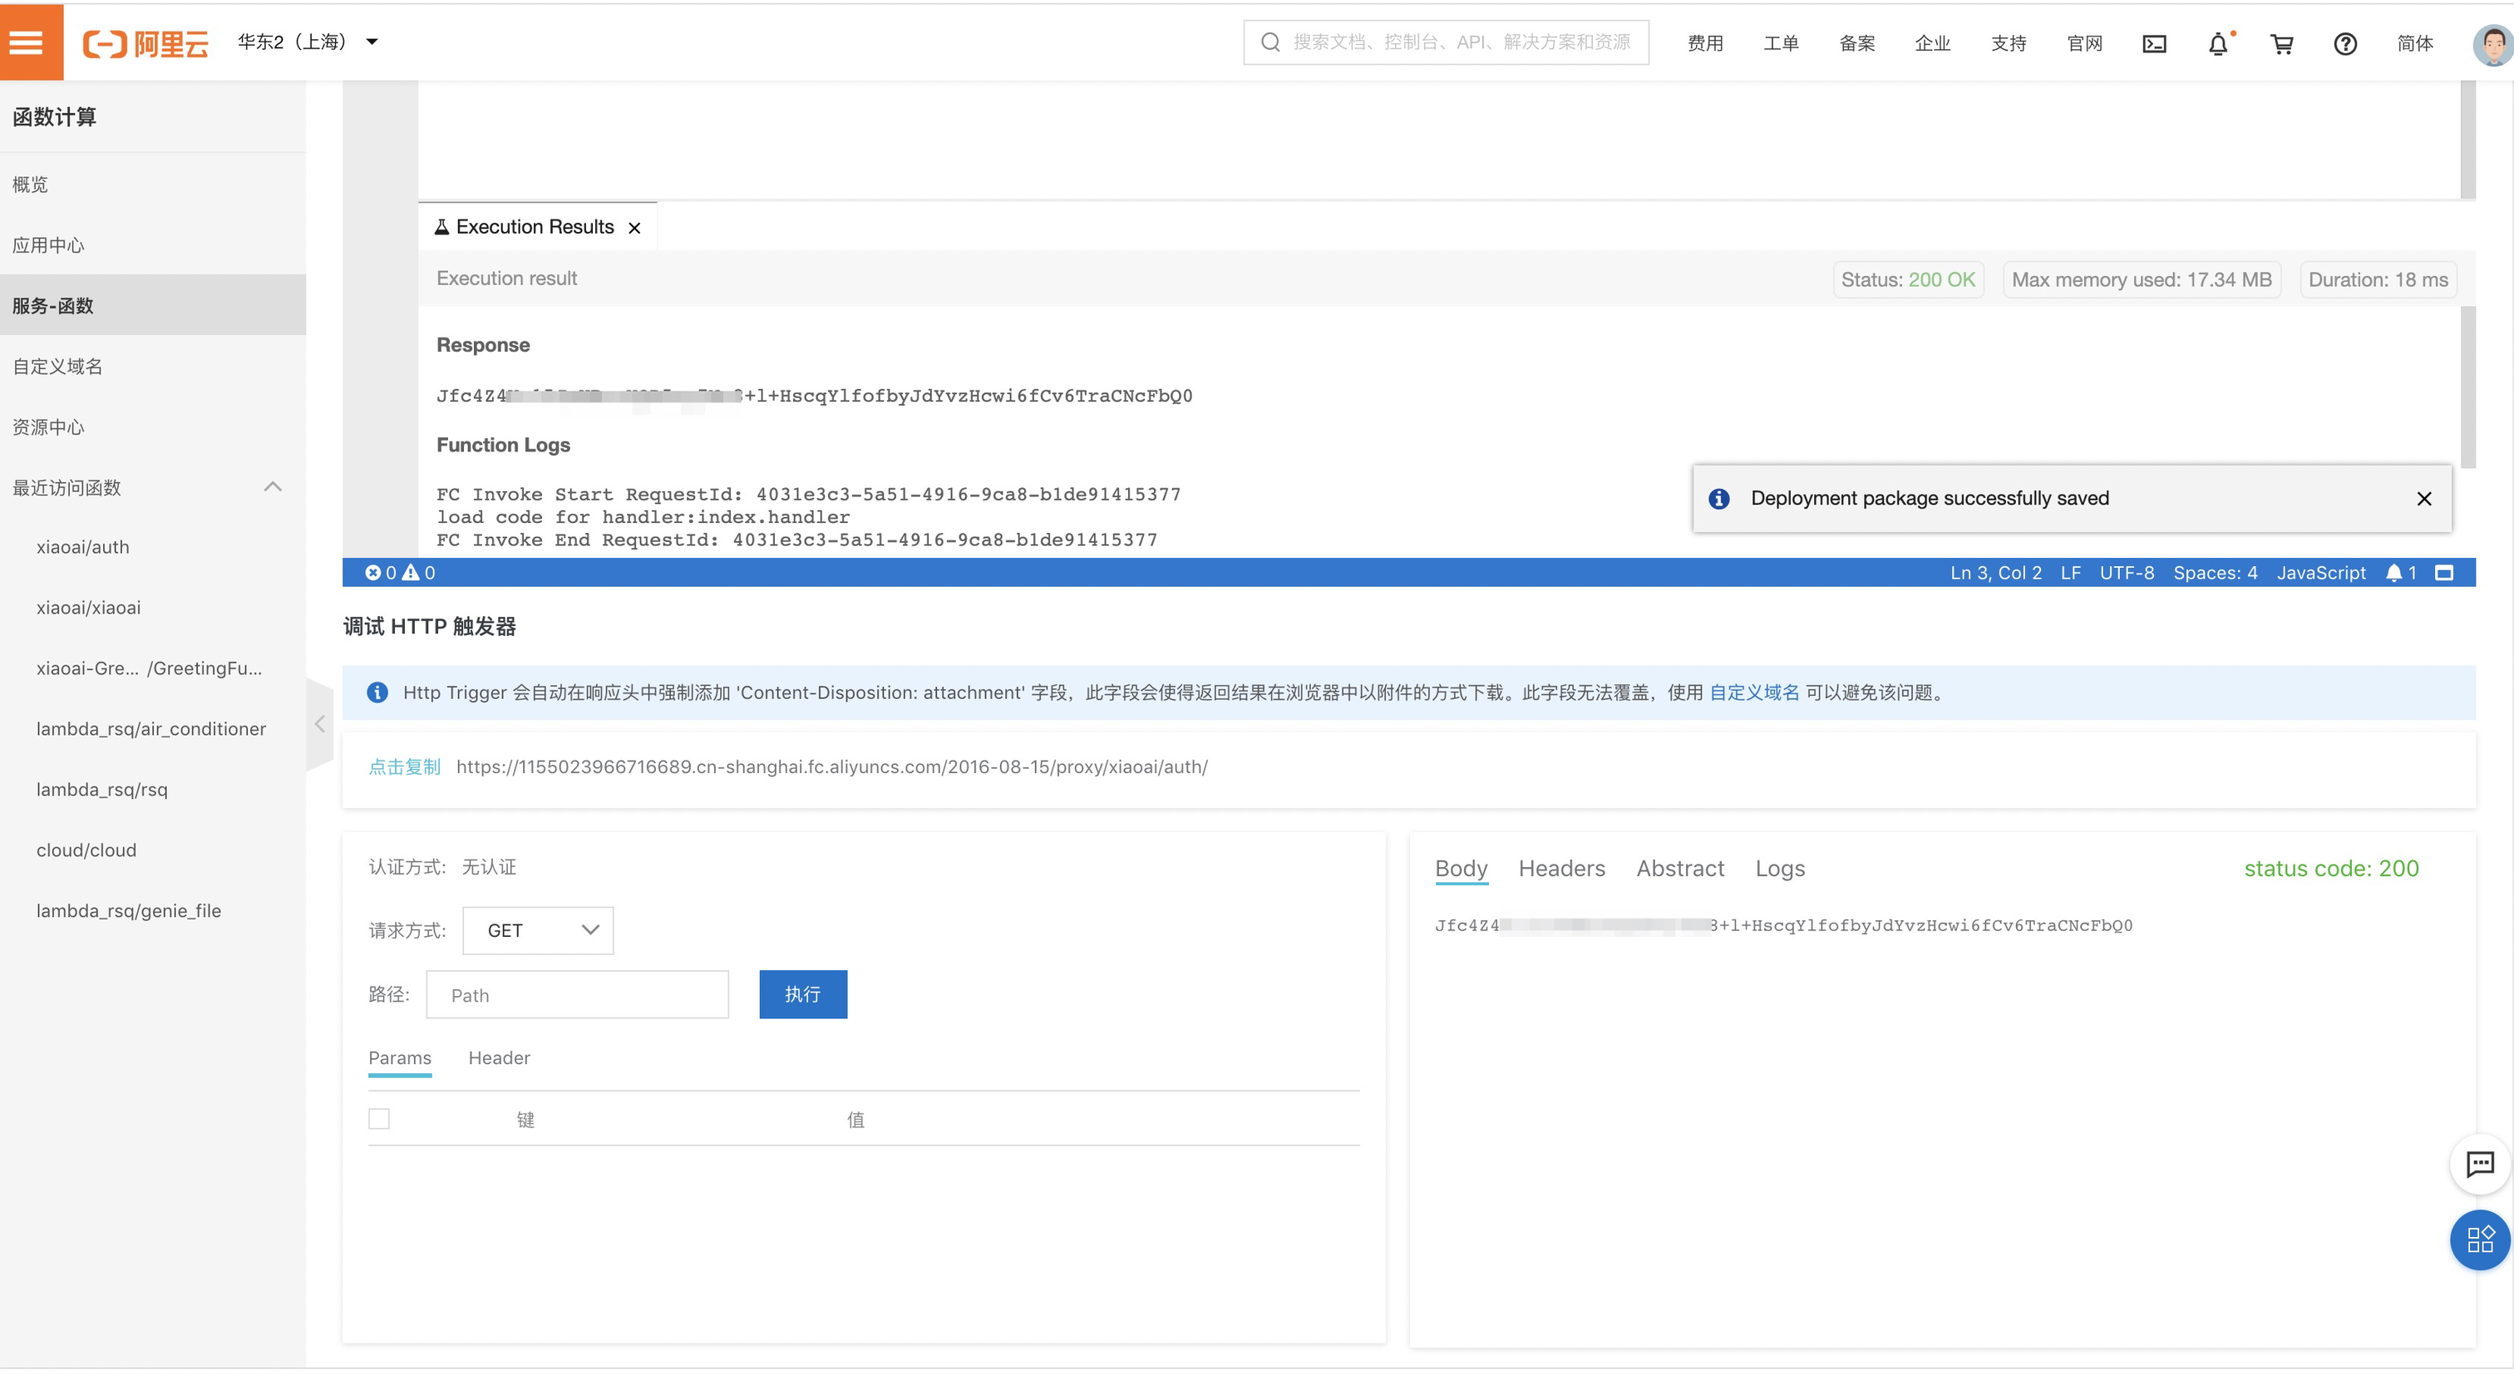Image resolution: width=2514 pixels, height=1375 pixels.
Task: Click the blue apps grid floating button
Action: 2480,1239
